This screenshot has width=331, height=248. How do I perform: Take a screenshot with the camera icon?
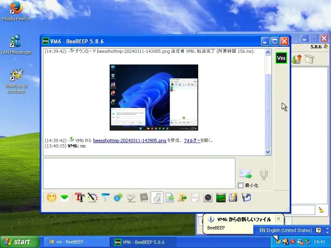click(x=208, y=198)
